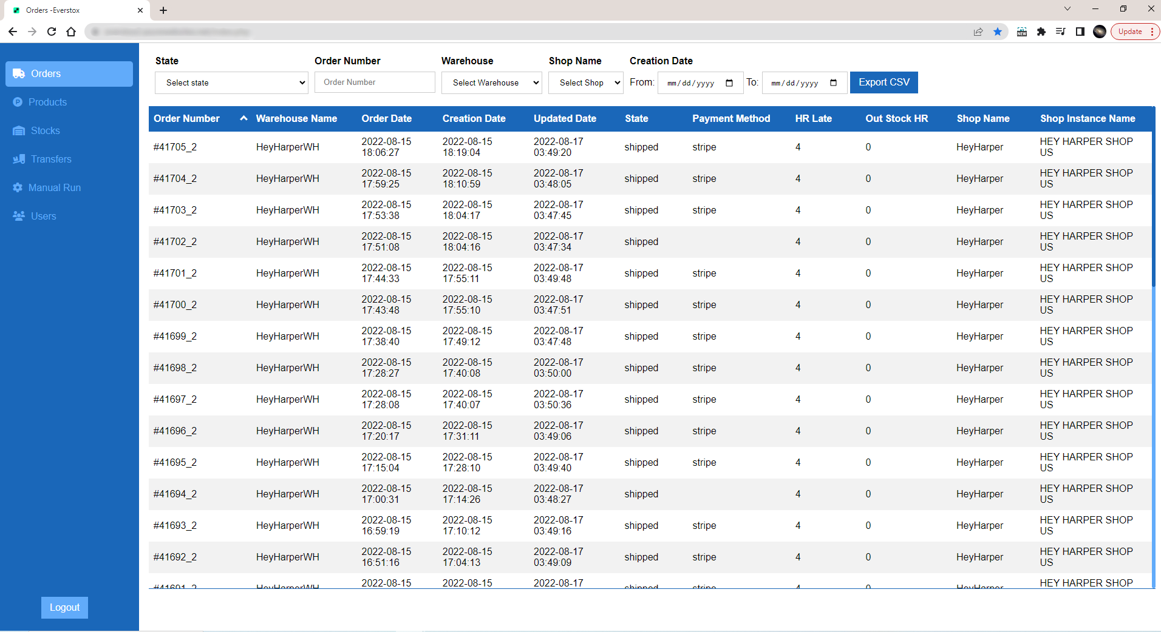Select order #41698_2 cell

tap(175, 368)
